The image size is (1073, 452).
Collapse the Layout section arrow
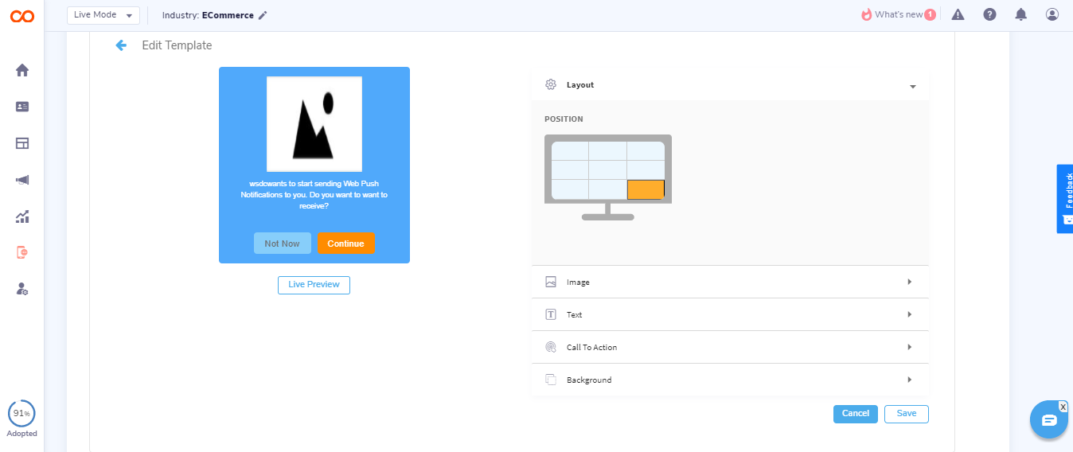pyautogui.click(x=912, y=86)
